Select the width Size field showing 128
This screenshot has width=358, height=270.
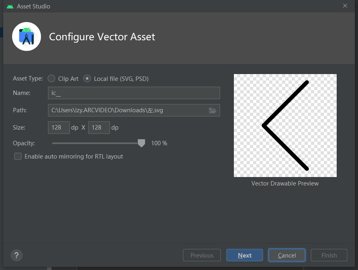[x=59, y=127]
